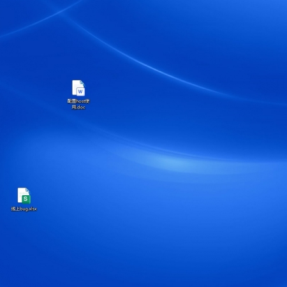Screen dimensions: 287x287
Task: Click the green S badge on the xlsx file
Action: (26, 199)
